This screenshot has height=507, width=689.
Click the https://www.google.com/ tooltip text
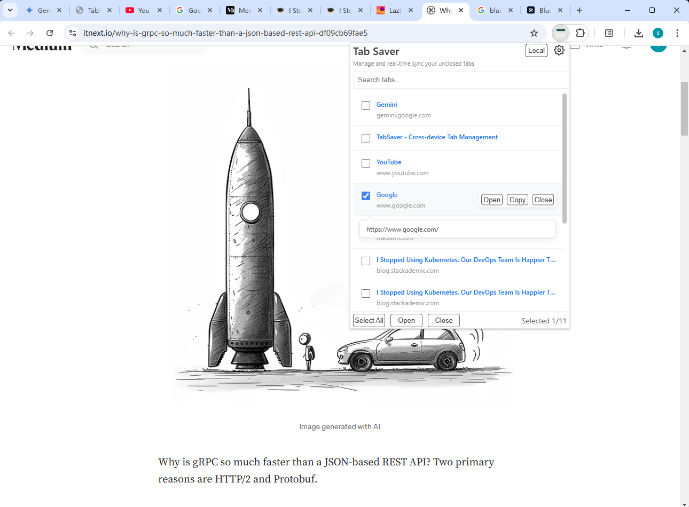click(x=403, y=229)
